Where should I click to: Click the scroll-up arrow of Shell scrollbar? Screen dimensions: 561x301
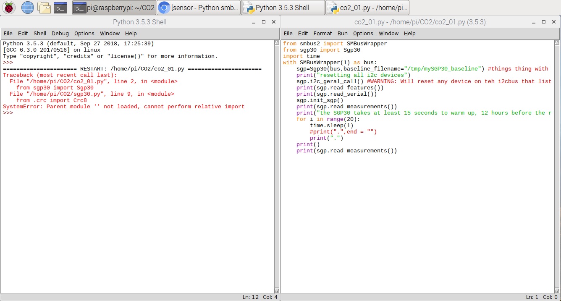[276, 43]
